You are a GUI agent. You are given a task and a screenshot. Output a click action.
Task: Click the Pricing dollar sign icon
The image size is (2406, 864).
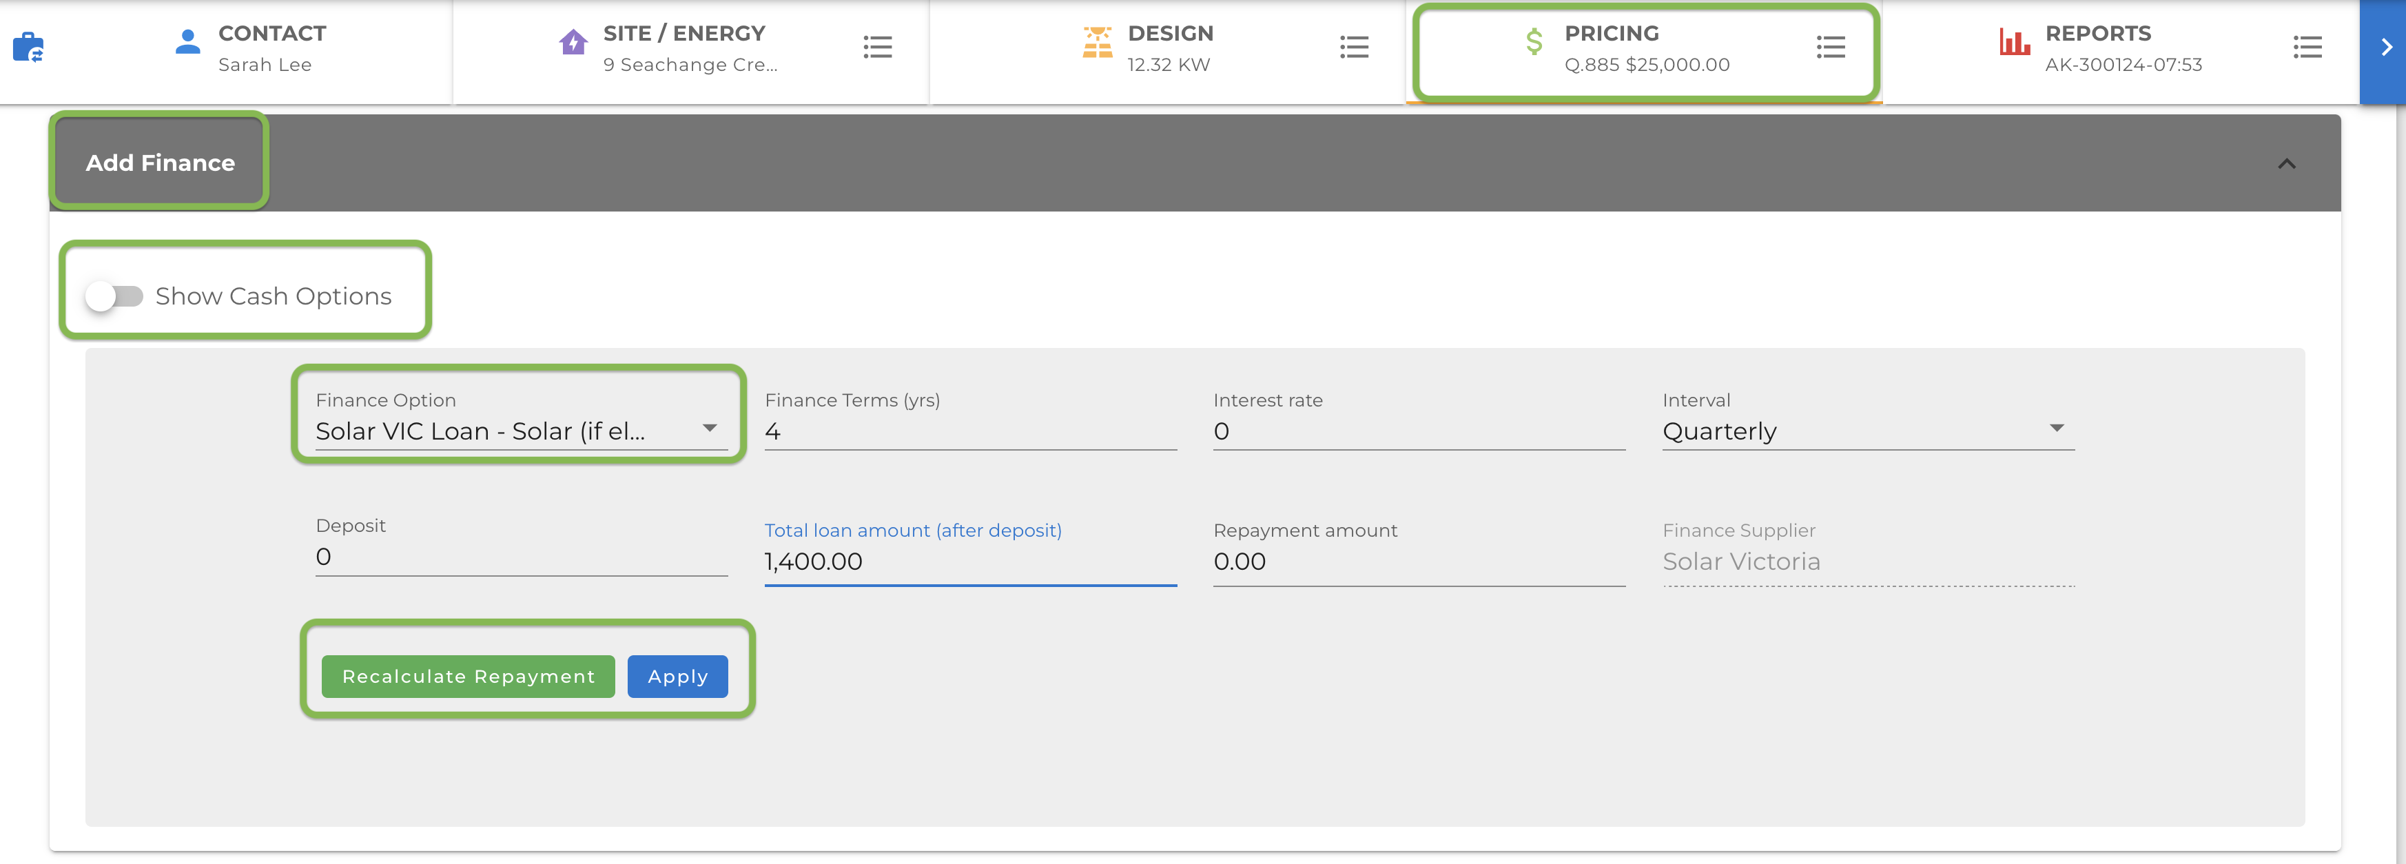(1534, 42)
